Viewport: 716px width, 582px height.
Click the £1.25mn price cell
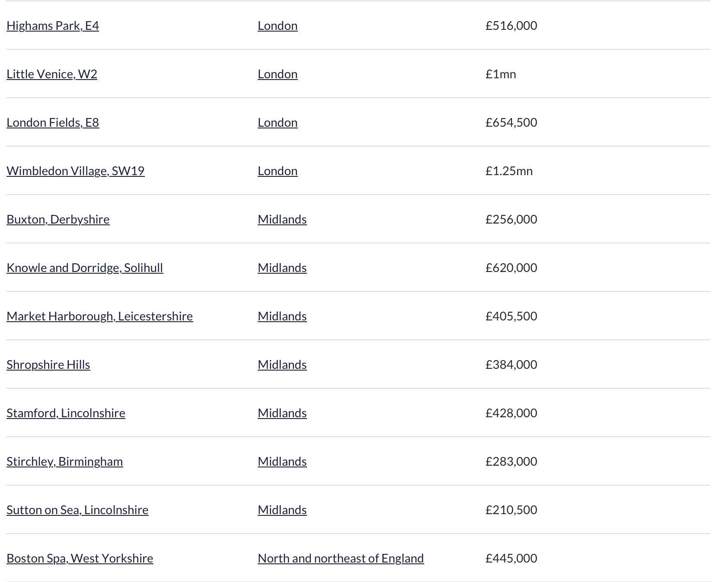pos(509,171)
